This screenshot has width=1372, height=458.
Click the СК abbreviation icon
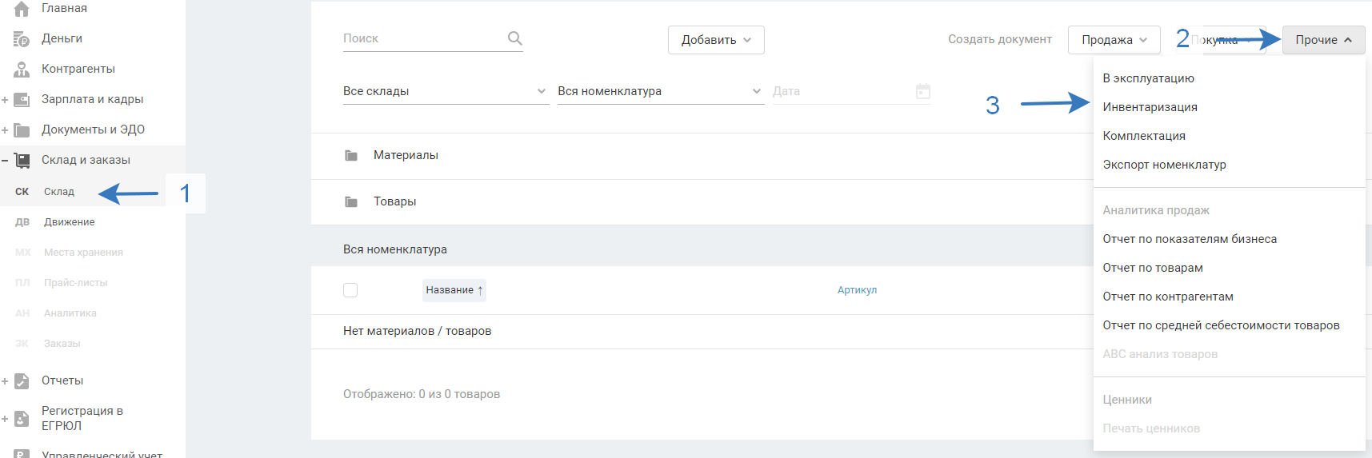22,192
